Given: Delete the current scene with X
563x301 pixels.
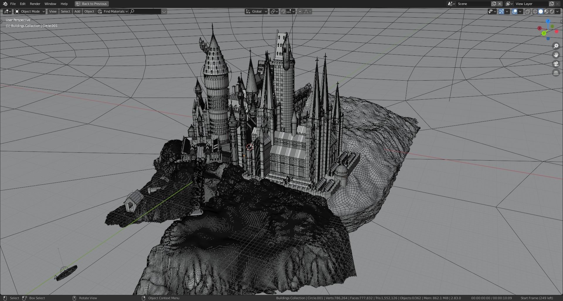Looking at the screenshot, I should 500,4.
